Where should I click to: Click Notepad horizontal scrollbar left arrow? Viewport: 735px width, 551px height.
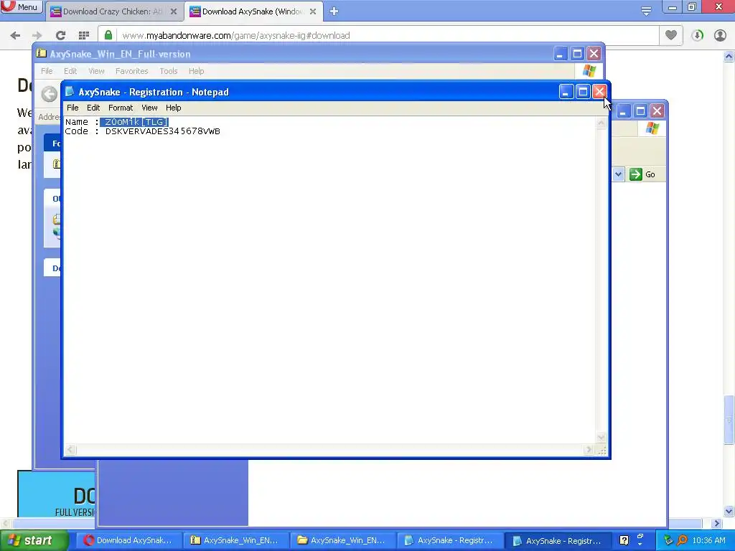pos(71,450)
